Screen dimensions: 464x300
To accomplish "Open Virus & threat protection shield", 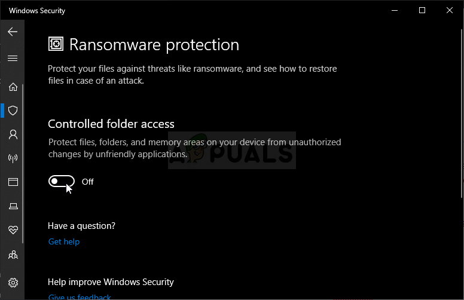I will tap(13, 111).
